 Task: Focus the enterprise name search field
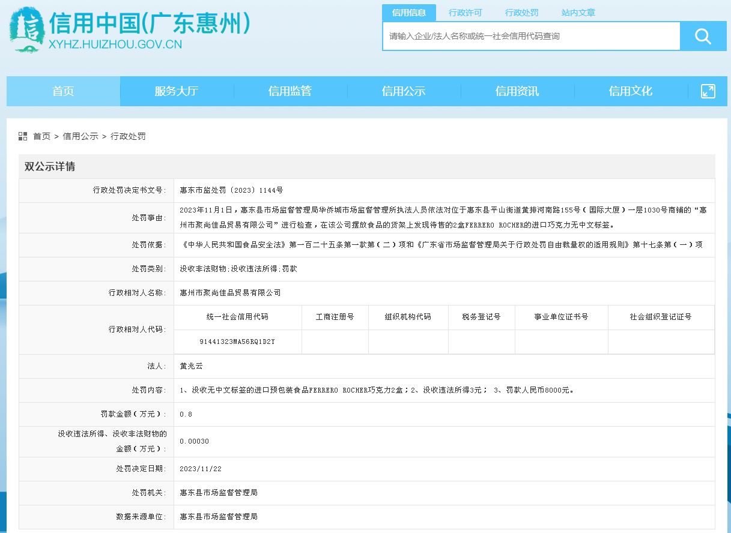532,37
